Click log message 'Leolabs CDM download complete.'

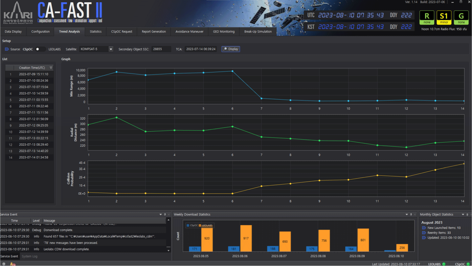pos(66,249)
